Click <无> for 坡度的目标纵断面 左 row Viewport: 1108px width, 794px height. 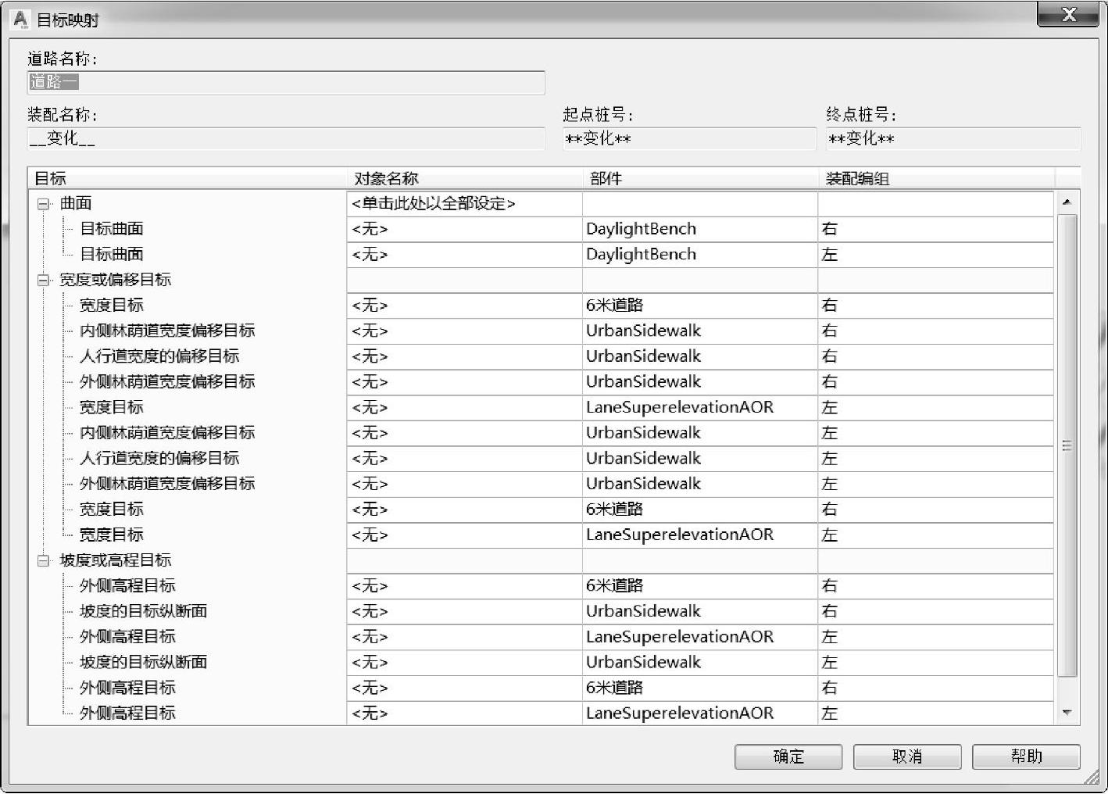click(370, 663)
